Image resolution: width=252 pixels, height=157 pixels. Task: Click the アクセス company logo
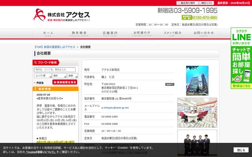pyautogui.click(x=61, y=15)
